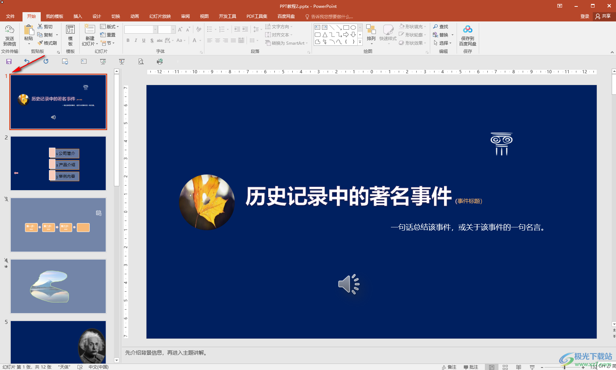
Task: Select the rectangle shape in gallery
Action: 346,27
